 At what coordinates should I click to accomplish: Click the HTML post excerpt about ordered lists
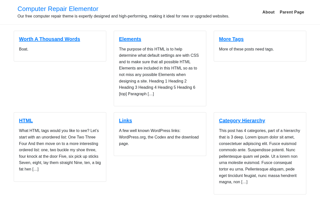click(x=60, y=150)
